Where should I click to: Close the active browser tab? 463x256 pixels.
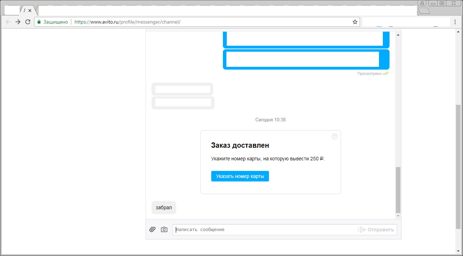(x=30, y=11)
